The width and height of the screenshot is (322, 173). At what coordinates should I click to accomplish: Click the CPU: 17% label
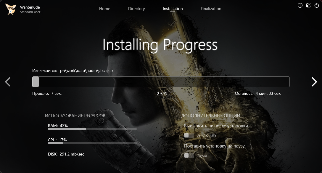(x=57, y=140)
